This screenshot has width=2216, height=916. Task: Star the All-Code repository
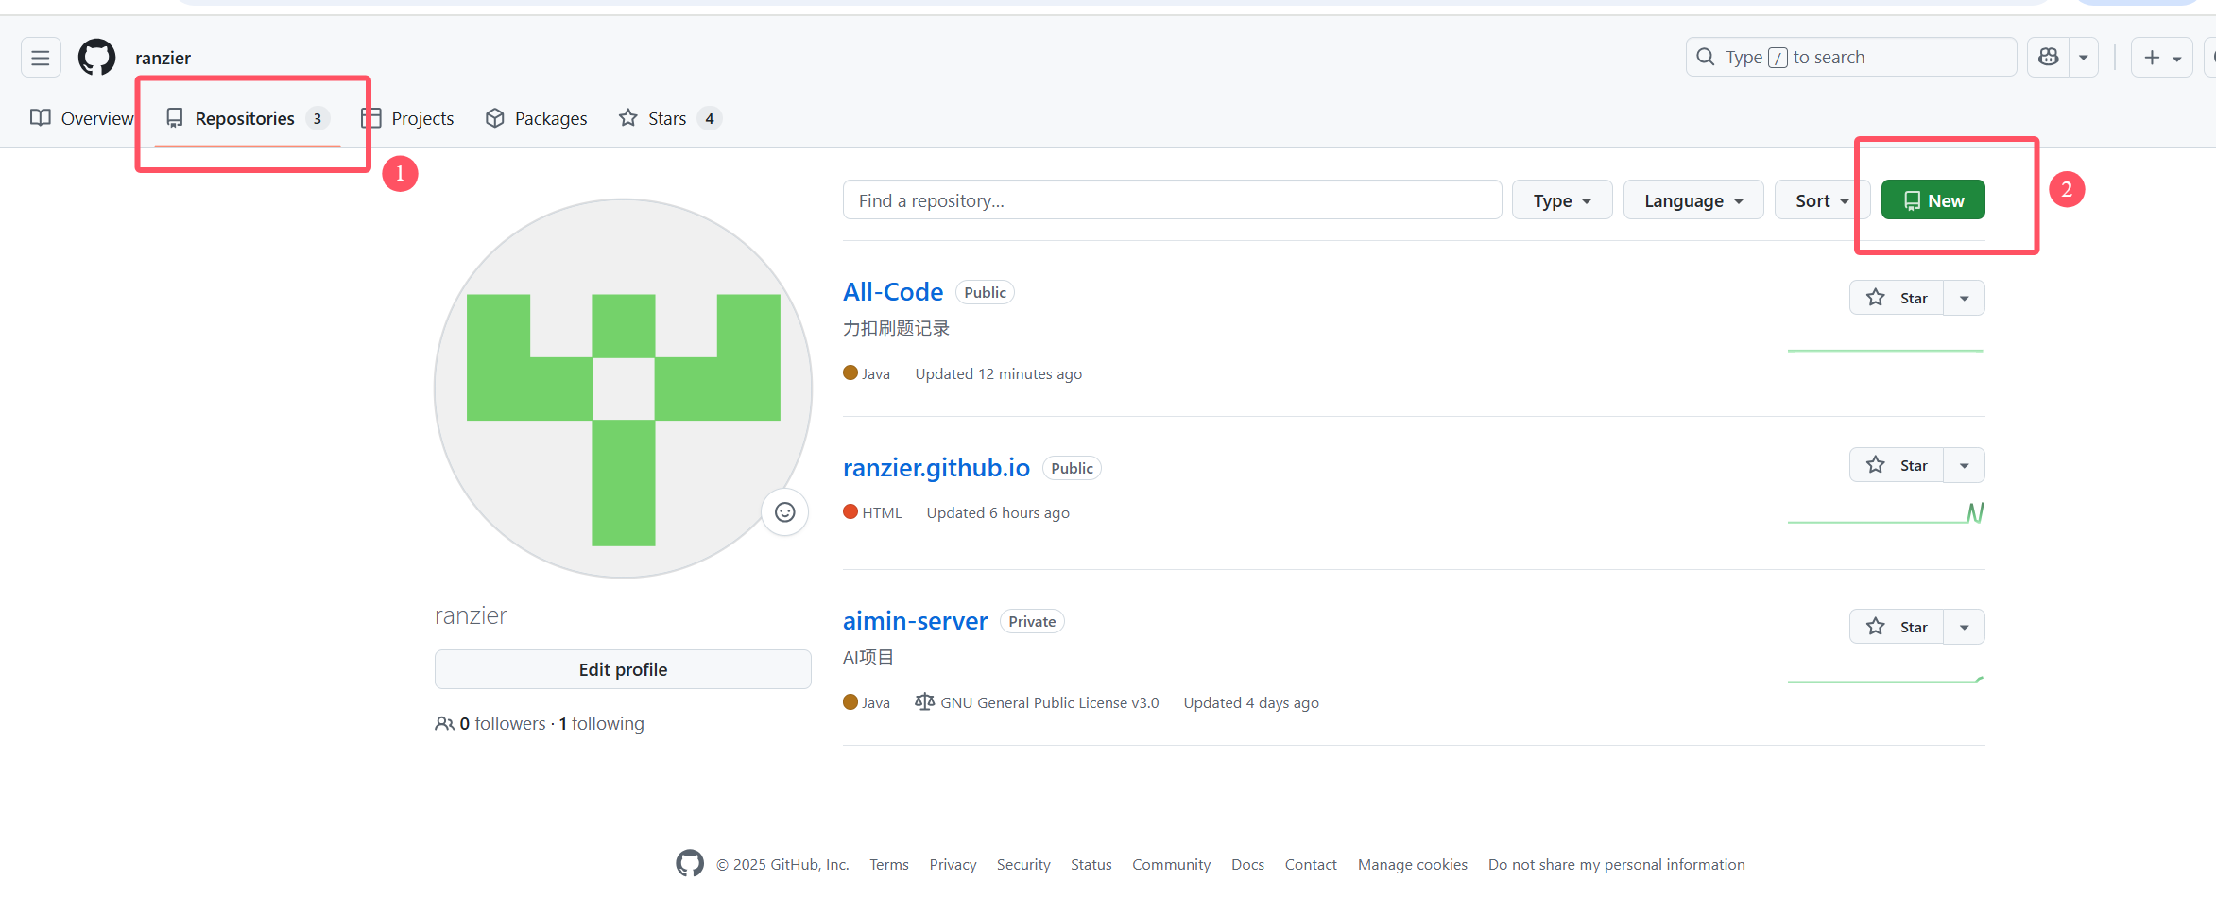coord(1897,299)
